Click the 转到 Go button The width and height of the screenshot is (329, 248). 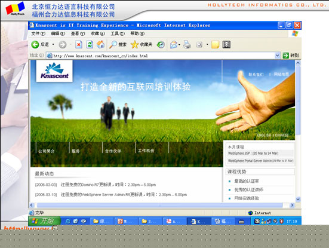click(291, 56)
